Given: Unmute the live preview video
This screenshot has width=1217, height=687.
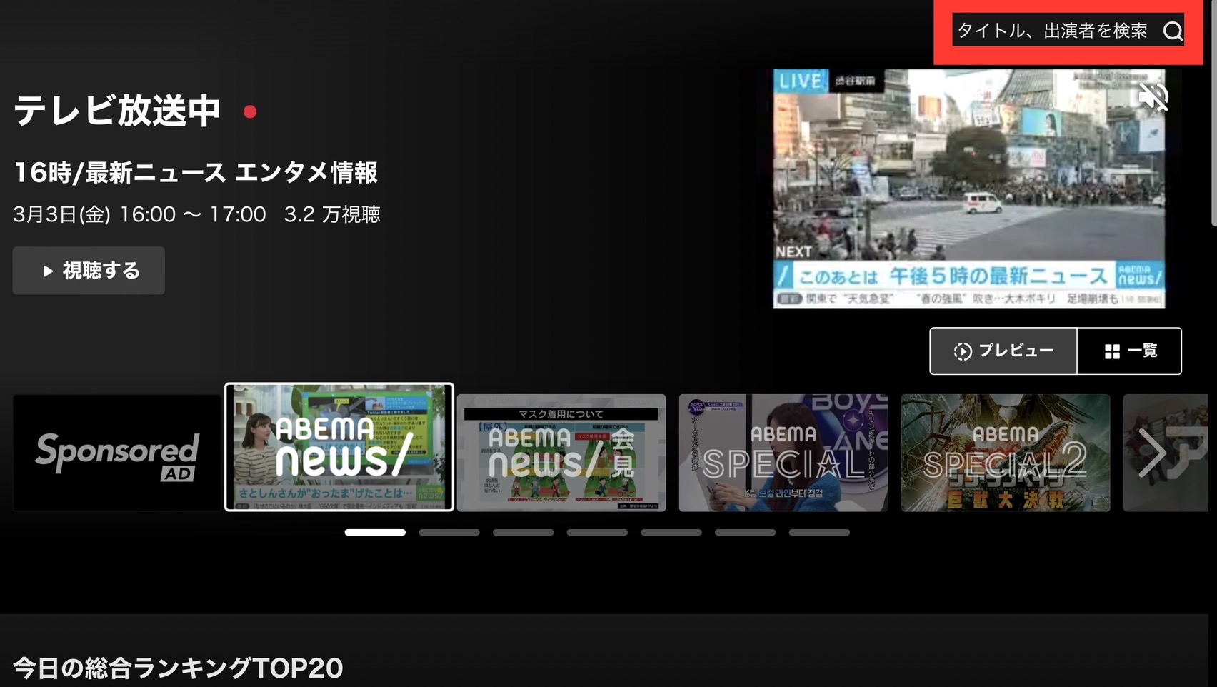Looking at the screenshot, I should click(1153, 96).
